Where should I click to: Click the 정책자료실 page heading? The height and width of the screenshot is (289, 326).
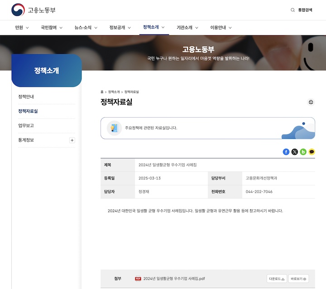coord(116,102)
